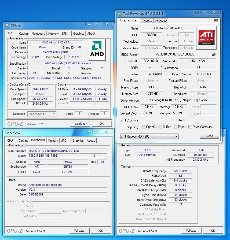This screenshot has height=240, width=230.
Task: Open Memory tab in top CPU-Z window
Action: [53, 34]
